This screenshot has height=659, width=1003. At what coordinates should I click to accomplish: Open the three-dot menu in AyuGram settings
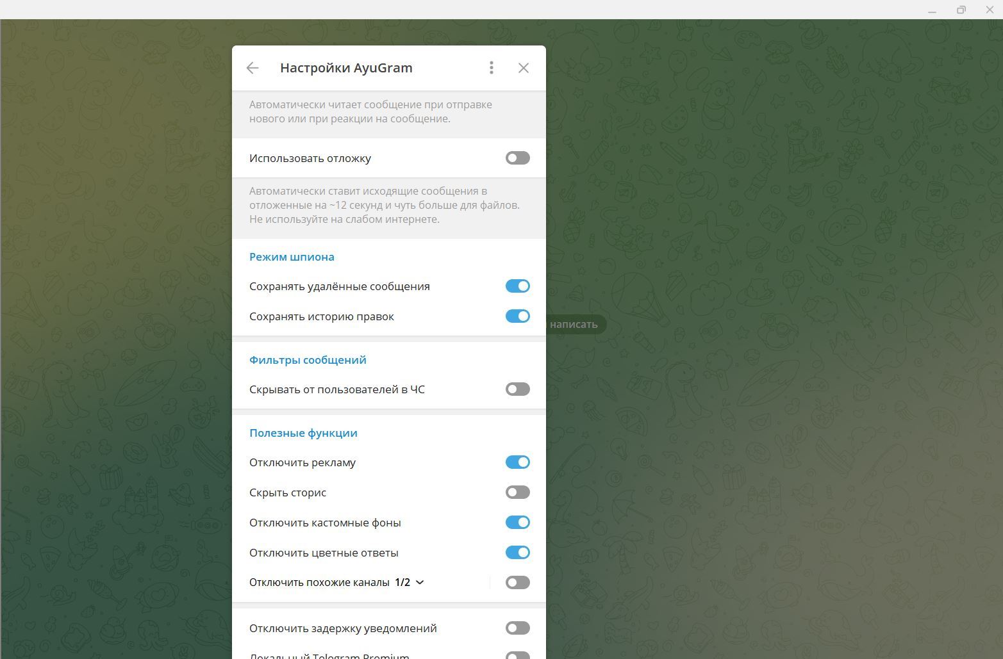tap(492, 68)
